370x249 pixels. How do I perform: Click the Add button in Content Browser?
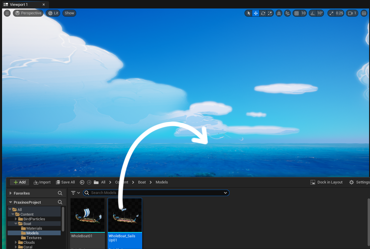[19, 182]
